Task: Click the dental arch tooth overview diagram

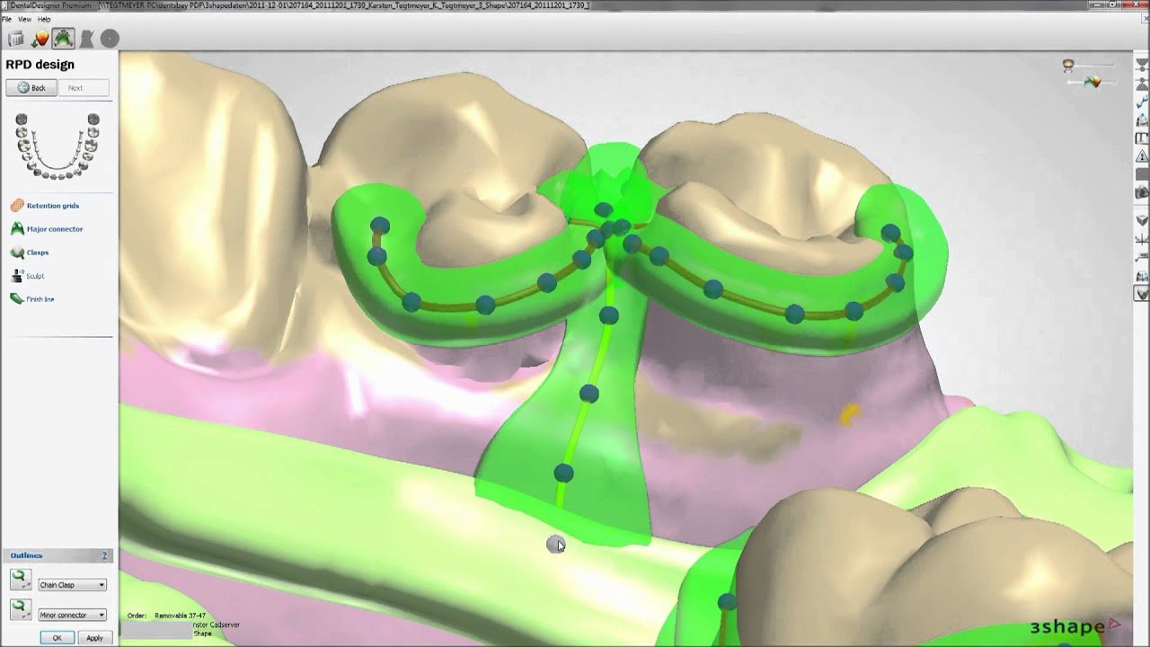Action: (x=57, y=147)
